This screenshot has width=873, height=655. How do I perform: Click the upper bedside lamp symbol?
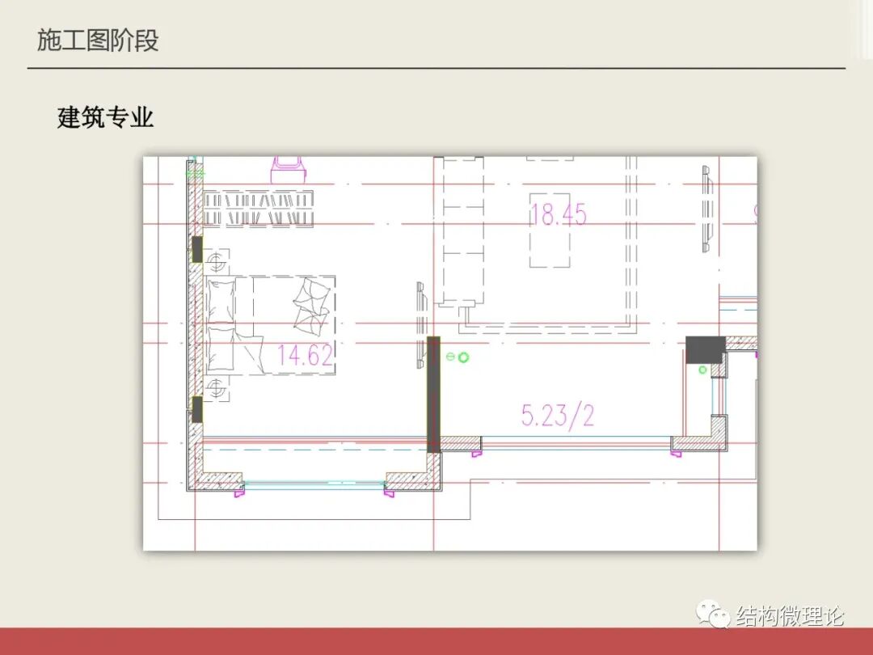217,261
